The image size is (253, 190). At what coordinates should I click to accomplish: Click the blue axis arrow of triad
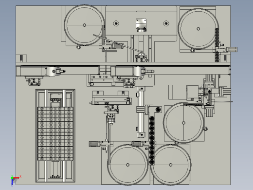[12, 182]
